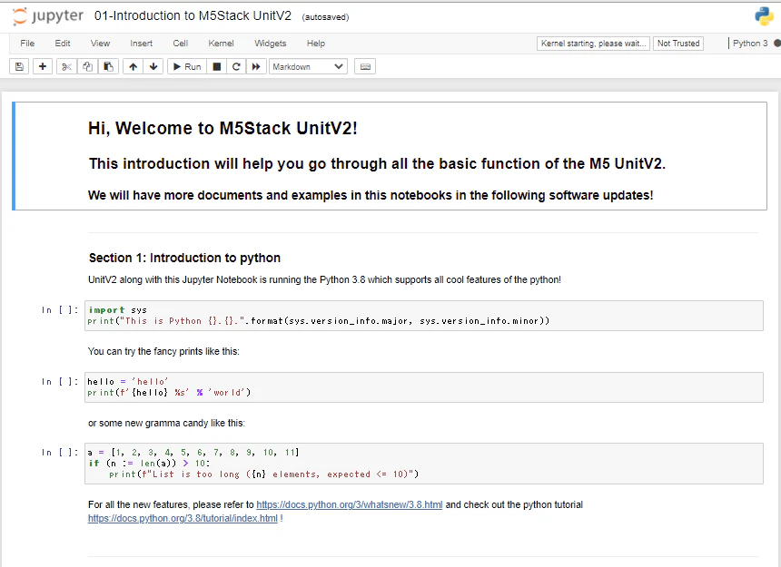Open the cell type Markdown dropdown
The height and width of the screenshot is (567, 781).
coord(308,66)
